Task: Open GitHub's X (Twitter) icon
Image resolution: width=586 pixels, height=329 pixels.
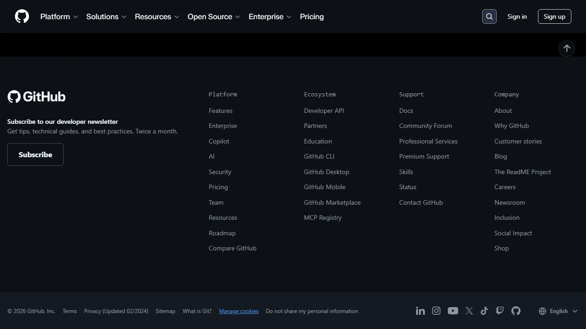Action: click(x=469, y=311)
